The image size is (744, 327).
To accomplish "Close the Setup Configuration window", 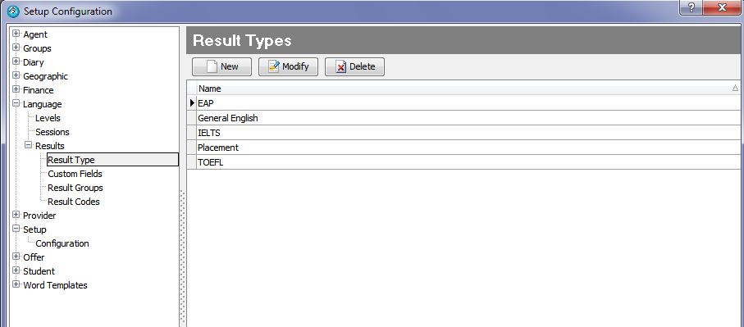I will (722, 7).
